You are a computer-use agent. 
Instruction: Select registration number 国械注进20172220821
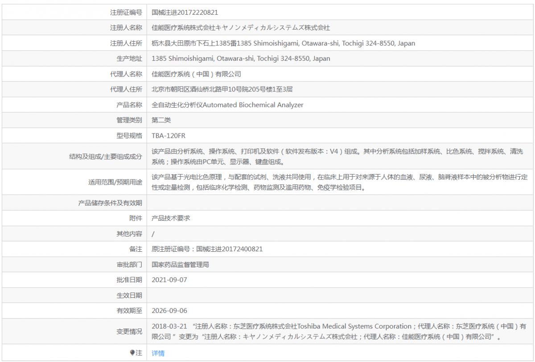click(x=185, y=12)
